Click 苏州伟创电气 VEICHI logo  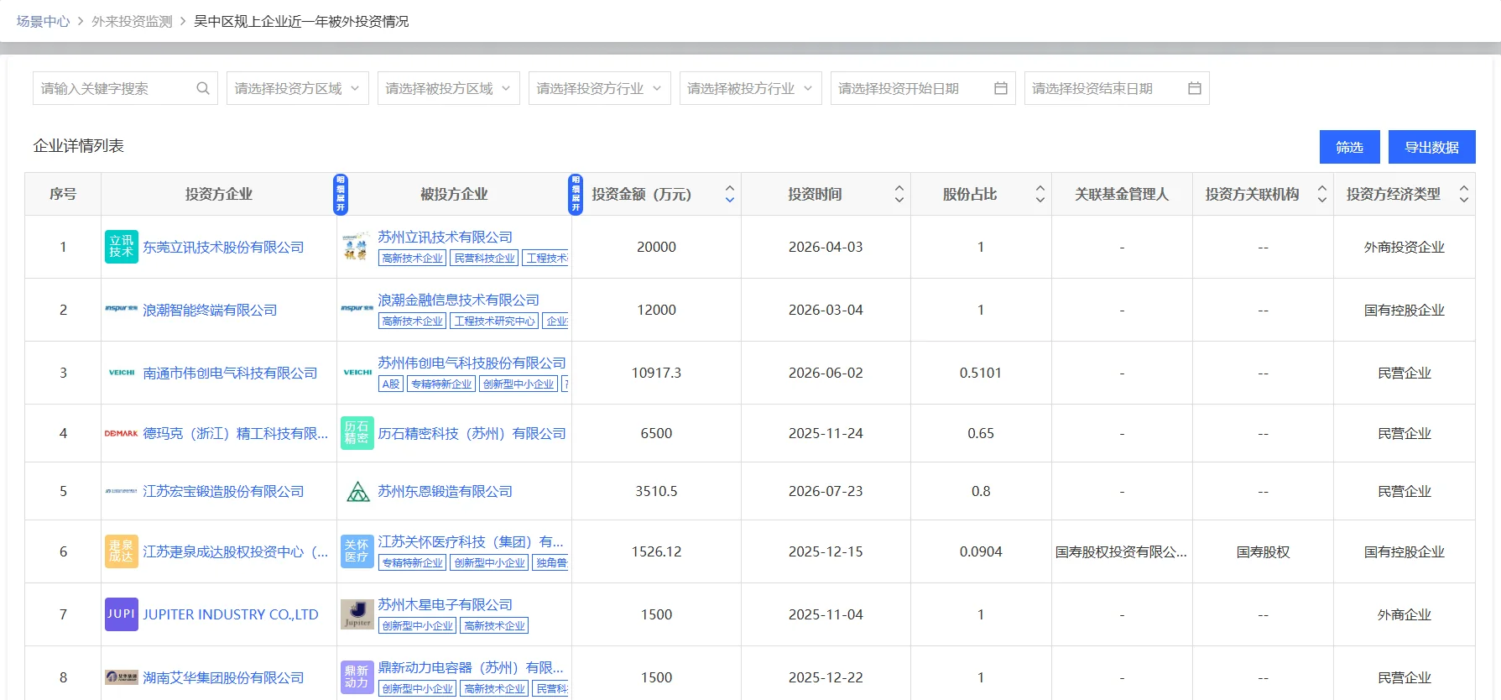pos(357,372)
